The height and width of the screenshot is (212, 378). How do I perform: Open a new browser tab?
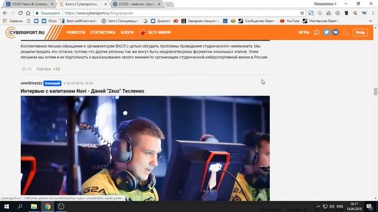tap(170, 4)
